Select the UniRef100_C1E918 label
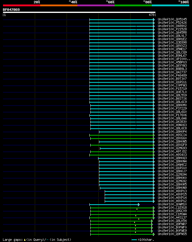The height and width of the screenshot is (242, 192). (172, 207)
